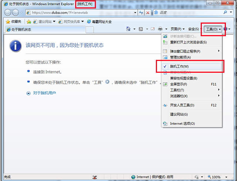Click the Read mail envelope icon
Image resolution: width=237 pixels, height=181 pixels.
click(x=152, y=29)
